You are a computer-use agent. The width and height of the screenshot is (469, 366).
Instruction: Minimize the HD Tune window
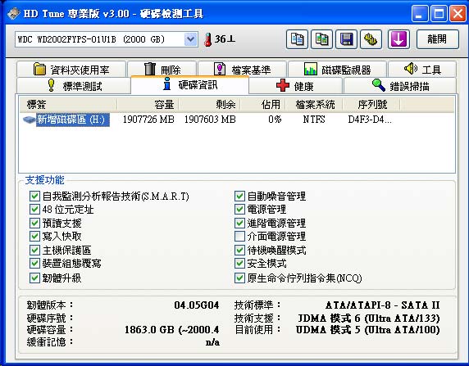pos(420,13)
